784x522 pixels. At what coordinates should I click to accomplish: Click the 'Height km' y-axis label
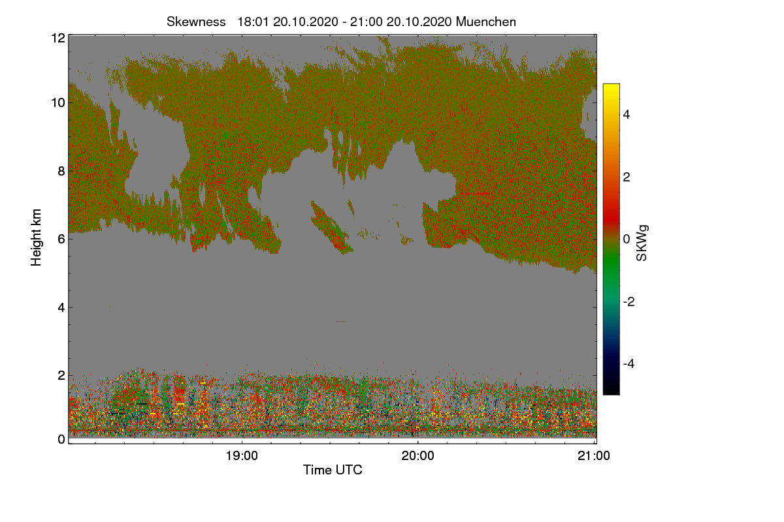click(37, 237)
